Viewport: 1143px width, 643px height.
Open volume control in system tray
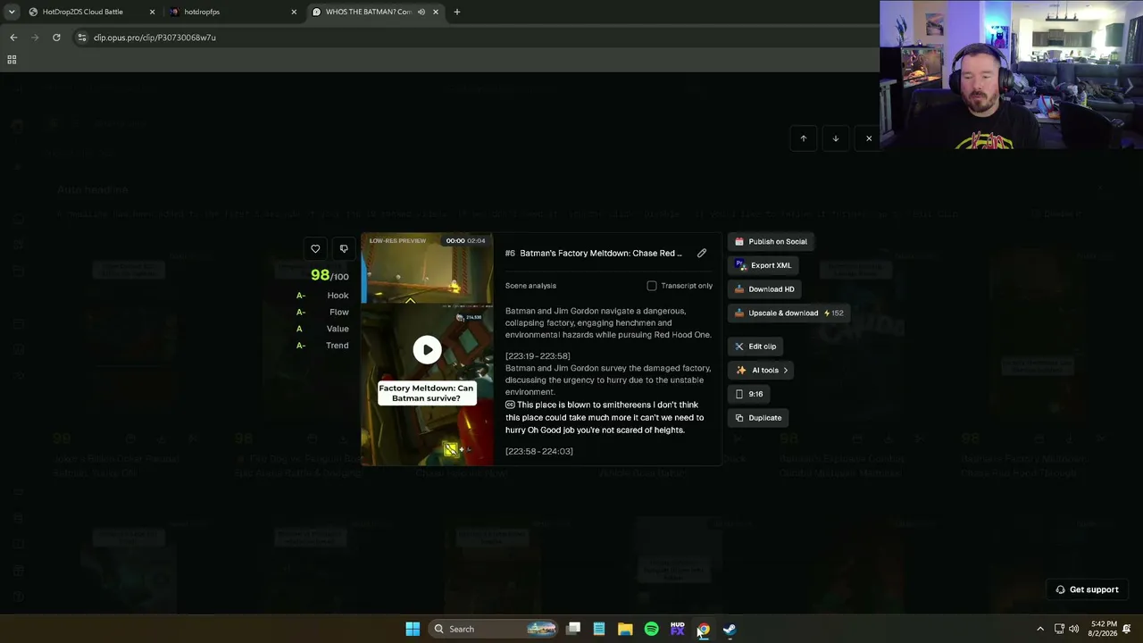pos(1073,629)
